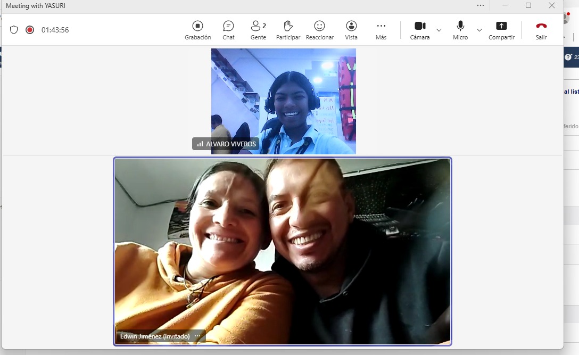Viewport: 579px width, 355px height.
Task: Mute the Micro microphone
Action: (460, 30)
